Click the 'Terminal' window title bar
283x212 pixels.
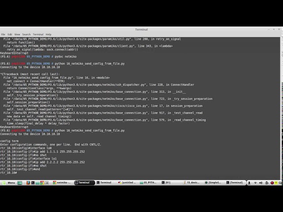coord(141,30)
